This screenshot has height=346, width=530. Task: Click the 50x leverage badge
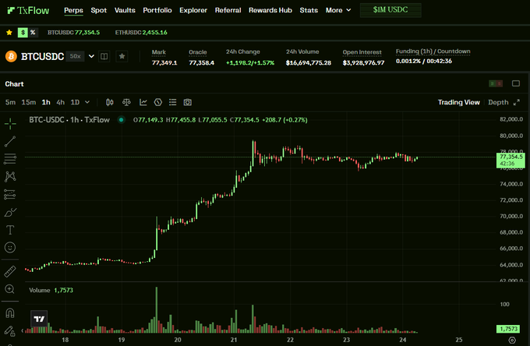click(75, 56)
